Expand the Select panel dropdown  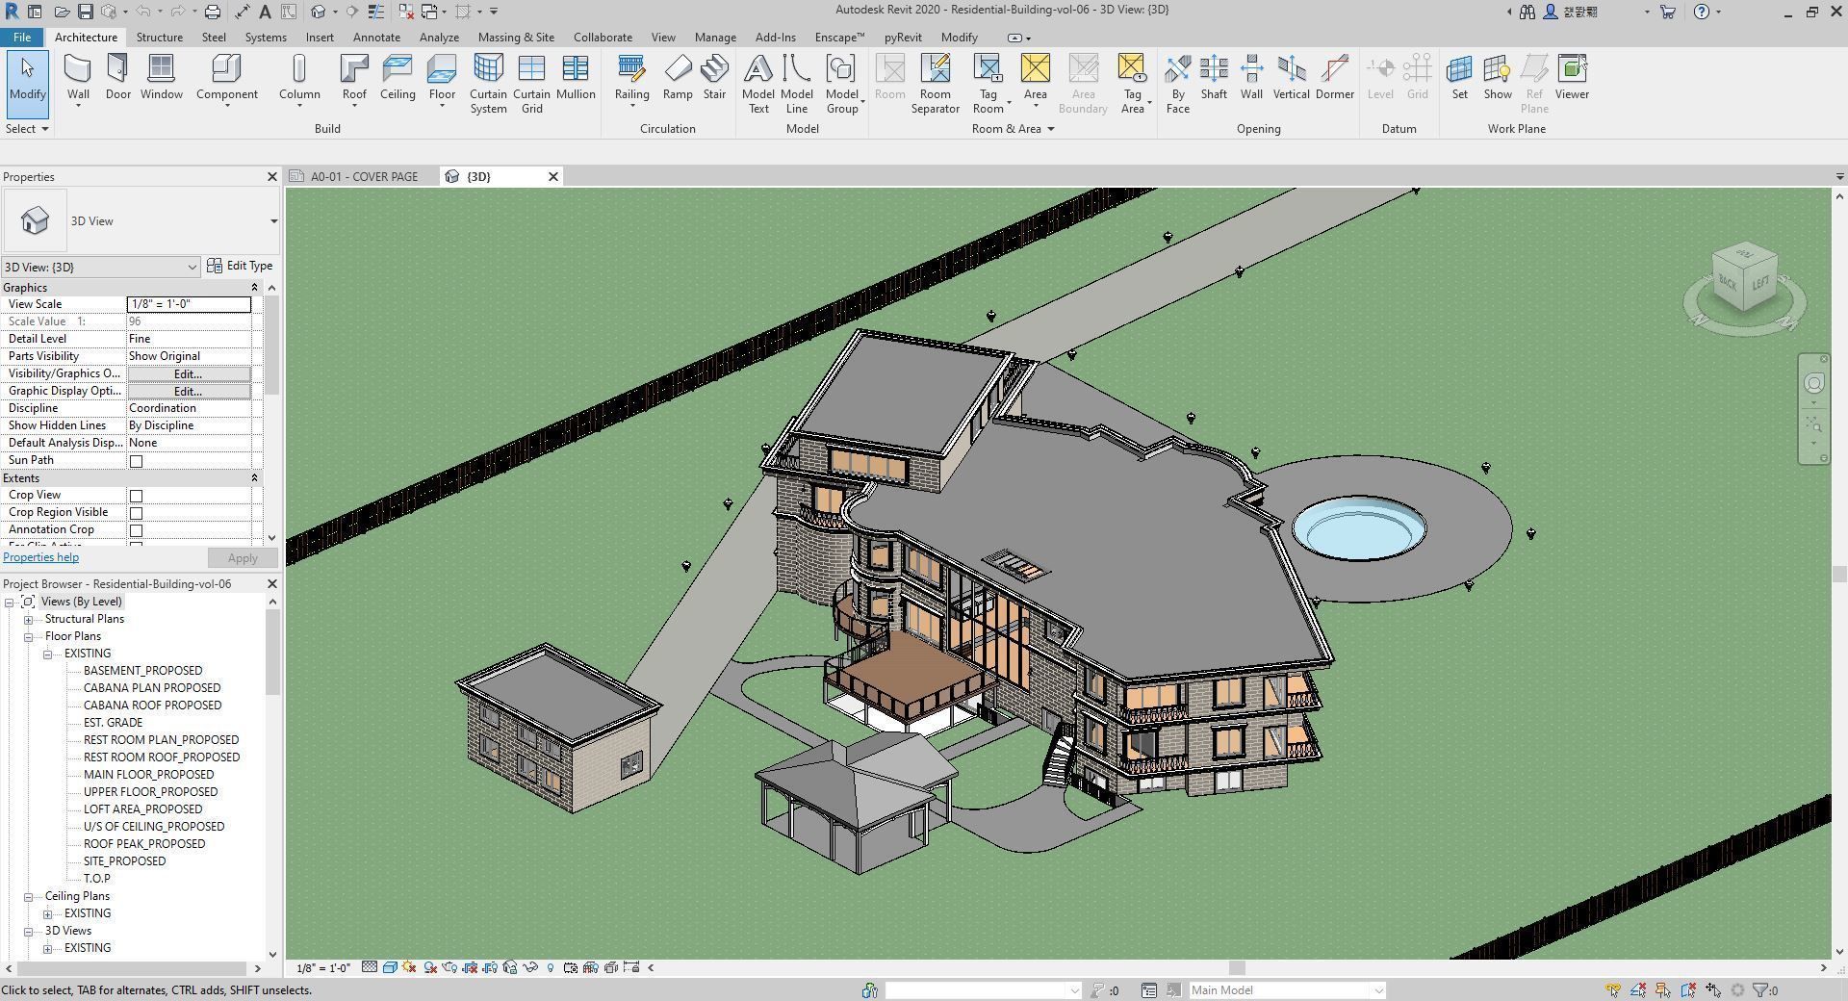coord(27,129)
